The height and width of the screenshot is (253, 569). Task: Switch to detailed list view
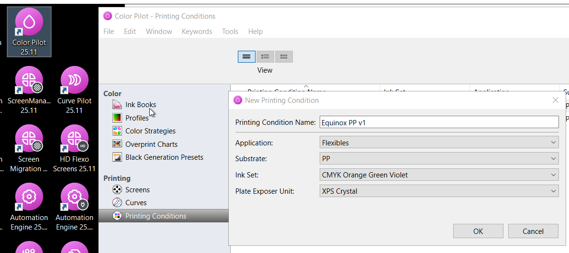pos(265,56)
